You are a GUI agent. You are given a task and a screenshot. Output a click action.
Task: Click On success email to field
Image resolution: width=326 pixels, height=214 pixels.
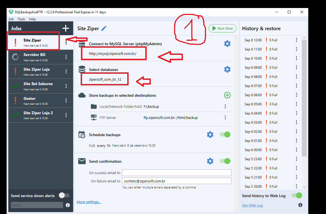[177, 173]
